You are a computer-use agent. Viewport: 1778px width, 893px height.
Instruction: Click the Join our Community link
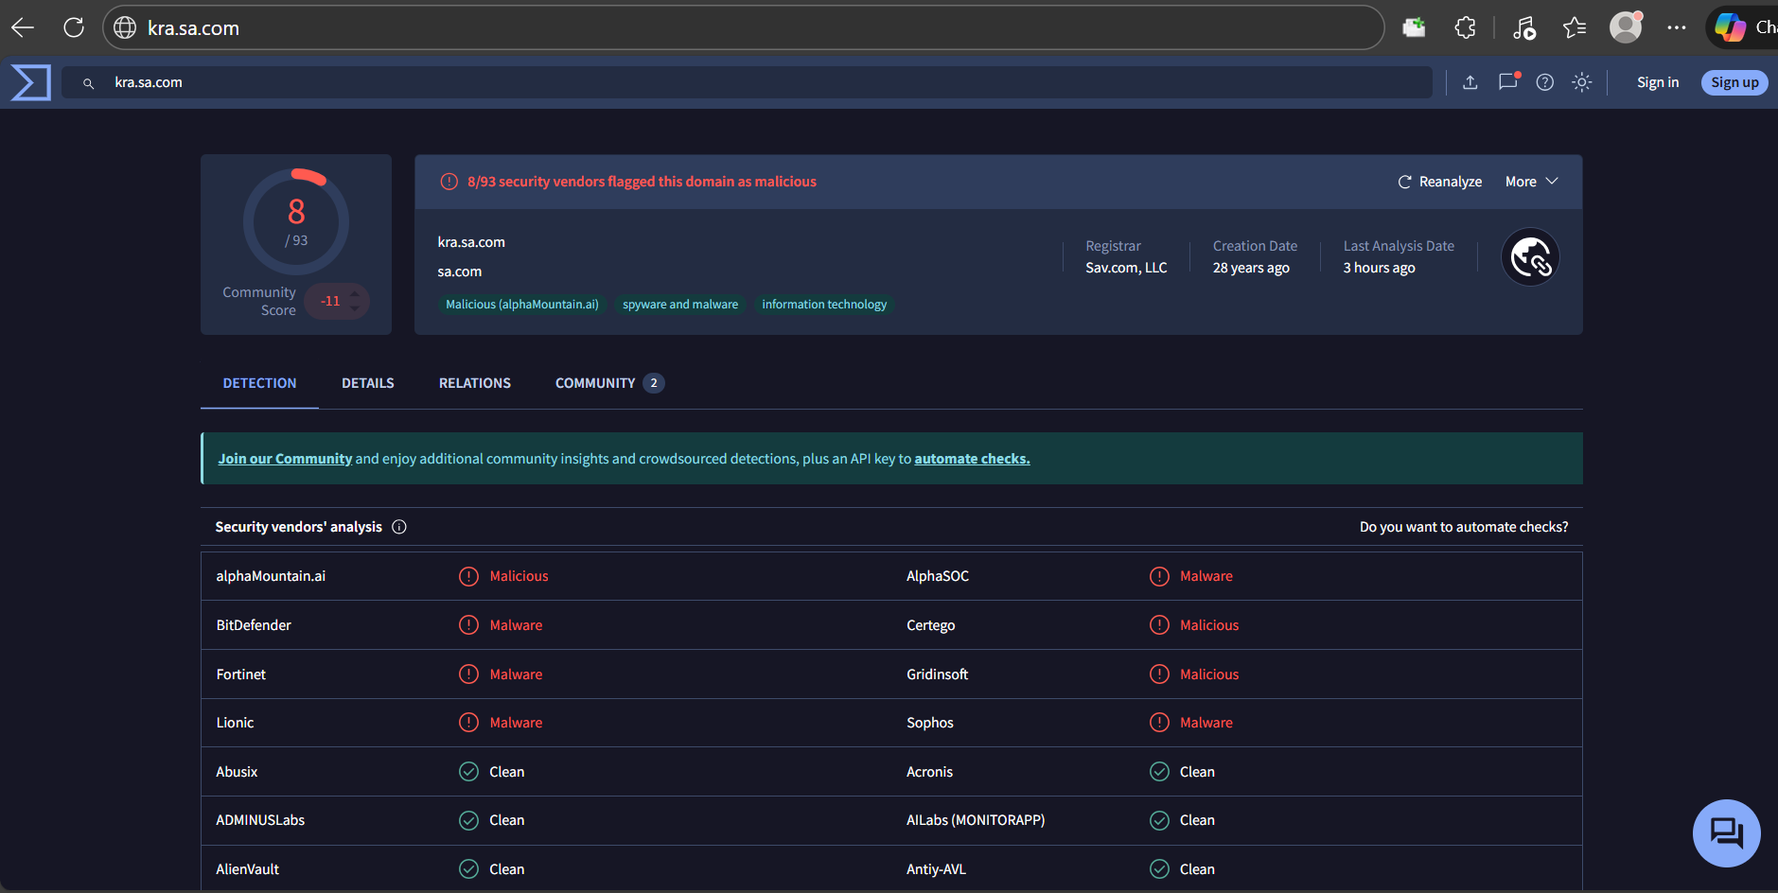[285, 459]
